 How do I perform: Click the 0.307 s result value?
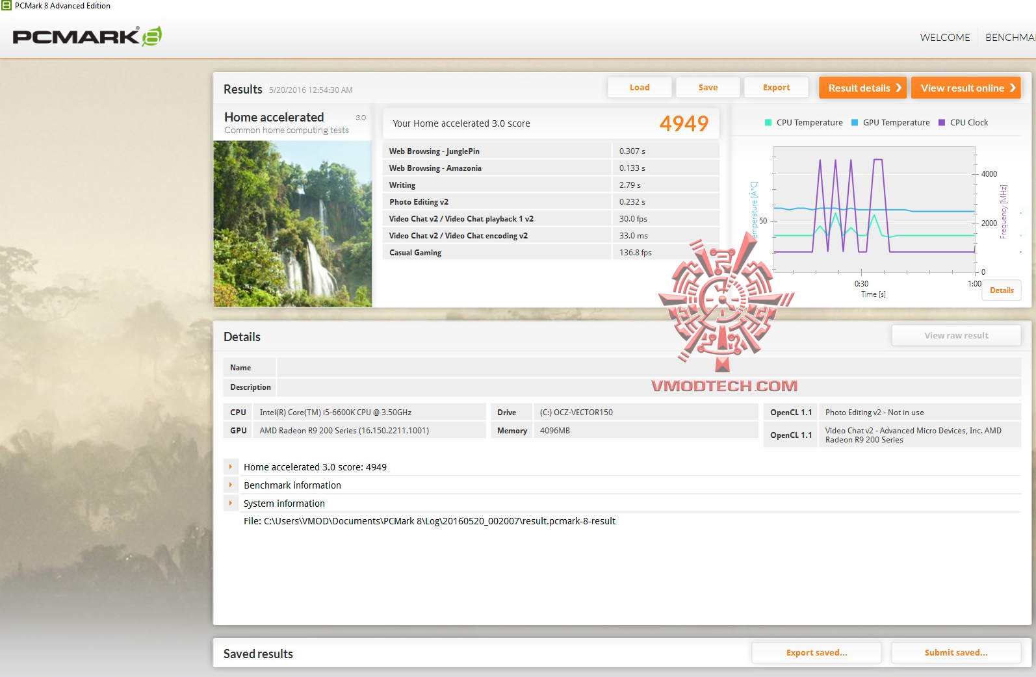coord(632,151)
